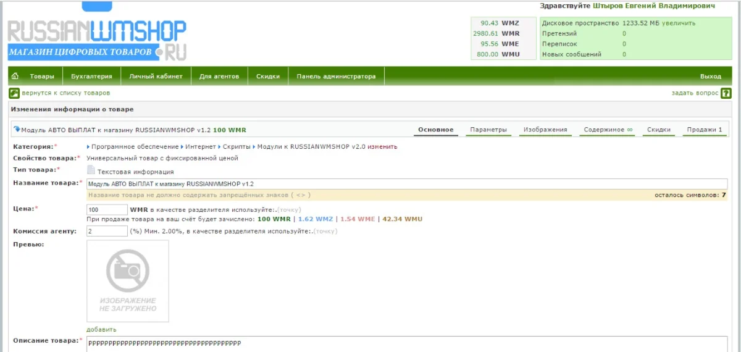Click the изменить link next to the category

(x=382, y=147)
